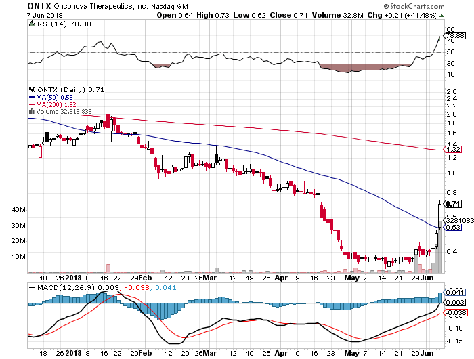
Task: Click the MACD(12,26,9) 0.003 legend label
Action: pos(74,287)
